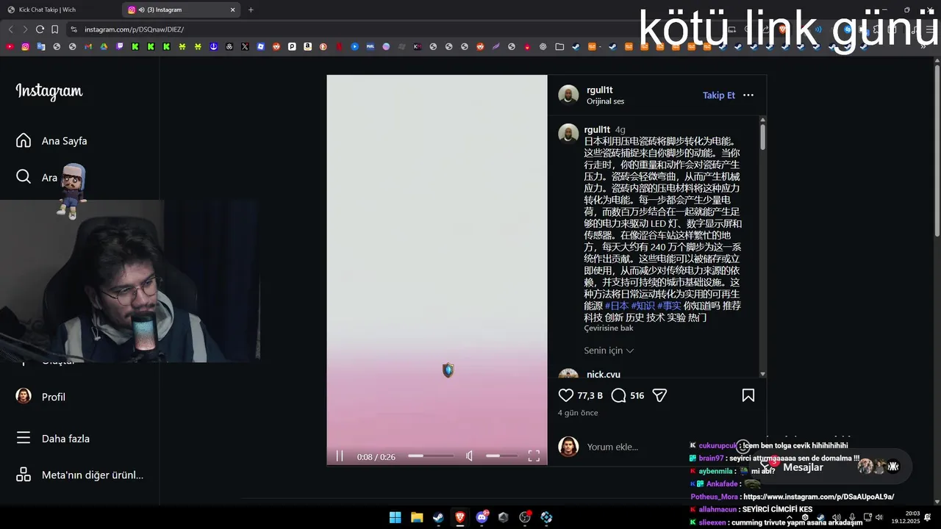This screenshot has height=529, width=941.
Task: Open link posted by Potheus_Mora
Action: click(818, 497)
